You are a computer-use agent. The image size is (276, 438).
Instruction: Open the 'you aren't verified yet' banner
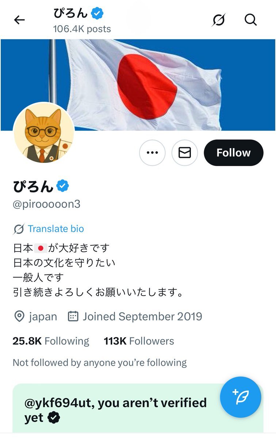138,408
